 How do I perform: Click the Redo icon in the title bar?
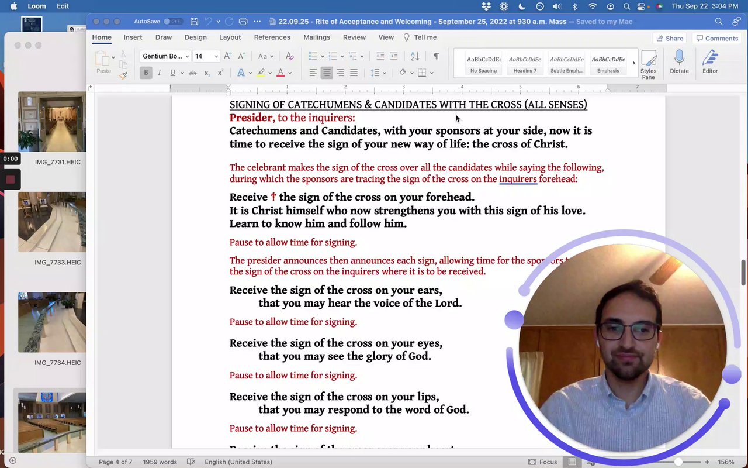click(229, 22)
